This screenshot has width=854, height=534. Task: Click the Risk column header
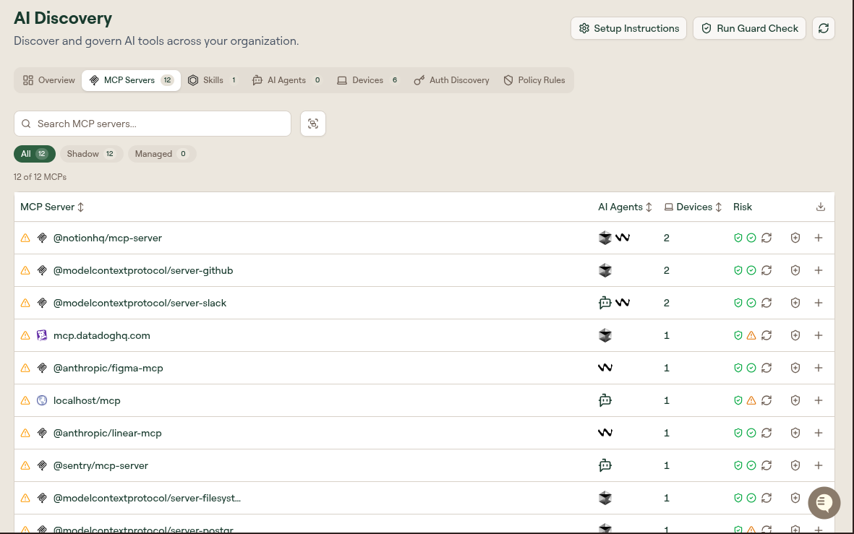point(743,207)
